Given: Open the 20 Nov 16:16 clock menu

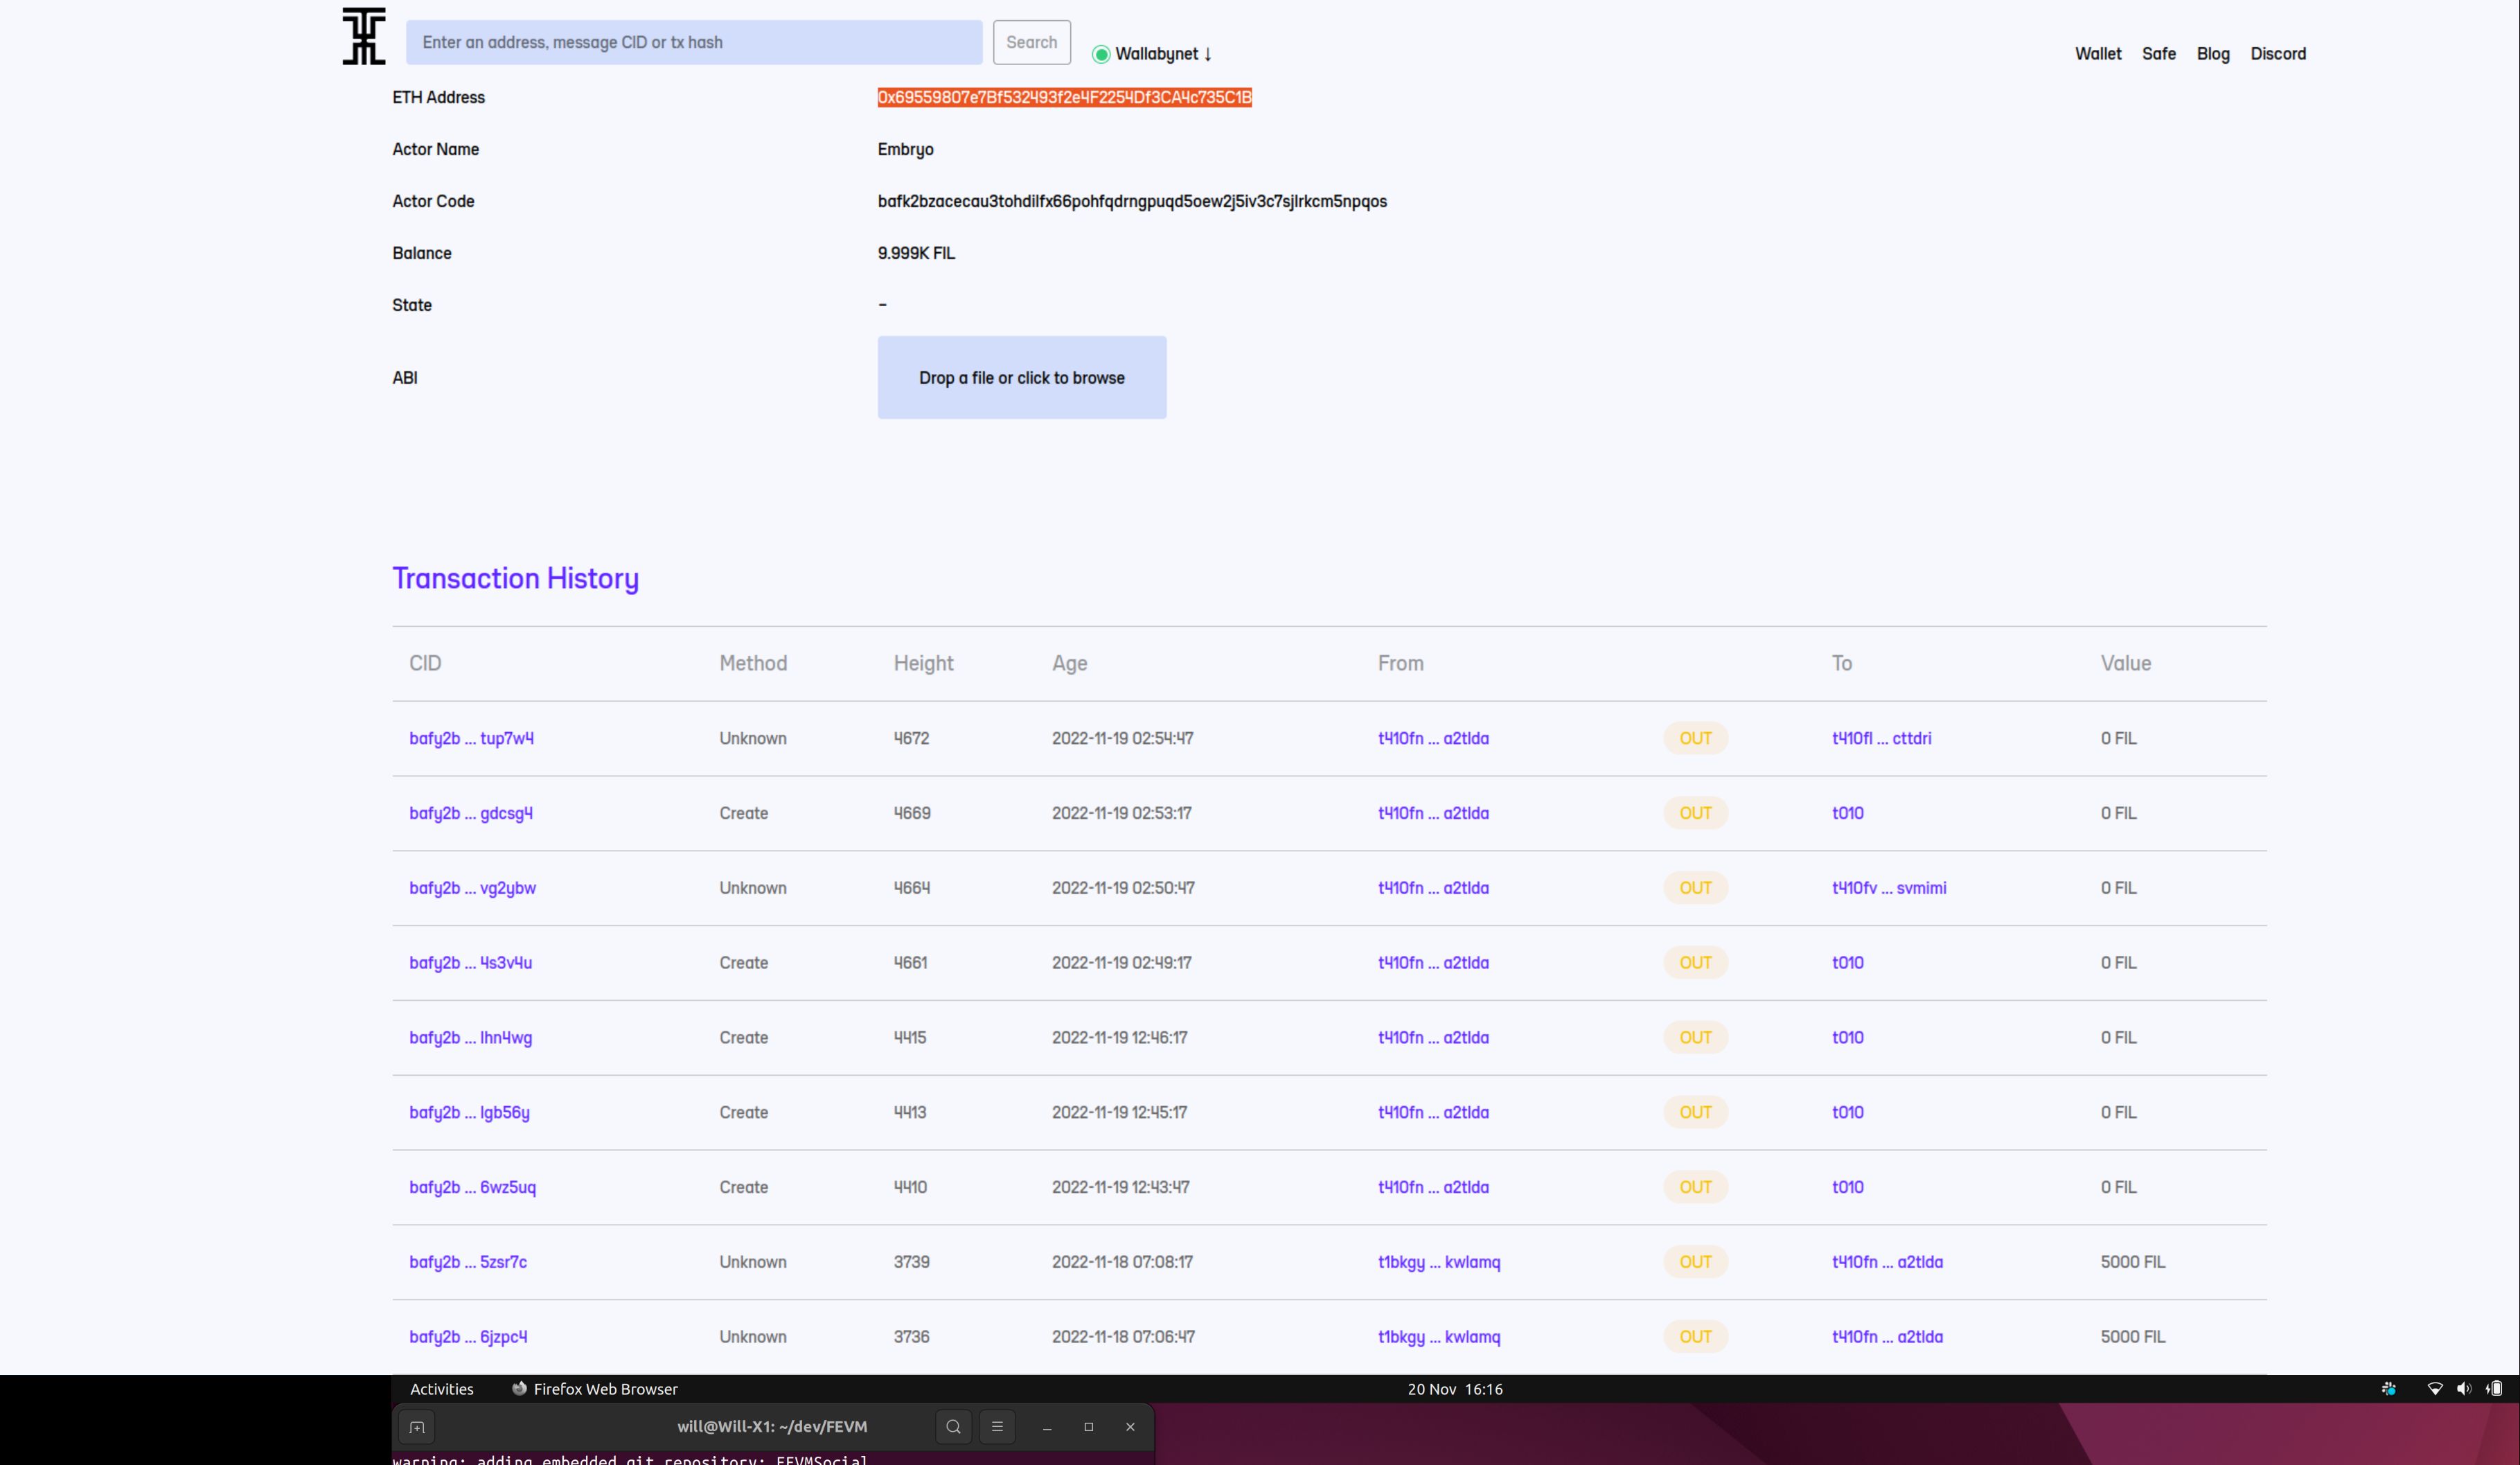Looking at the screenshot, I should [1455, 1389].
